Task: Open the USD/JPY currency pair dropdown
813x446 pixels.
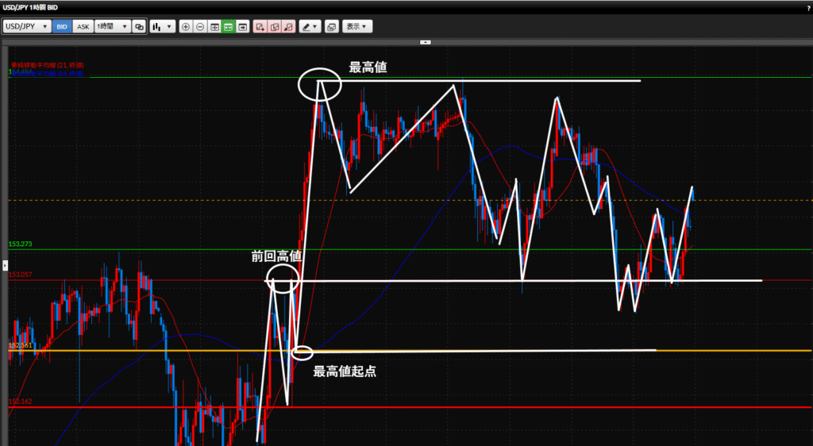Action: point(26,26)
